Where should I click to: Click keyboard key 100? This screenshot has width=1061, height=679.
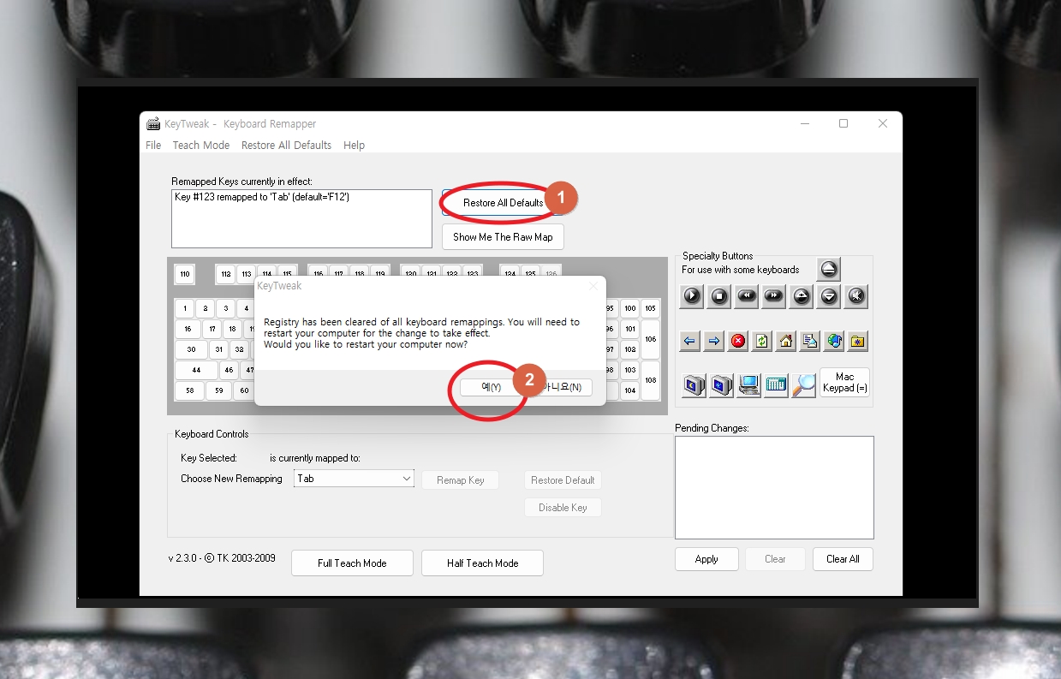point(629,308)
